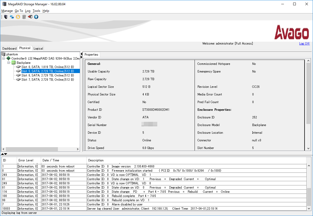
Task: Select the log row 'Alarm disabled by user'
Action: click(154, 204)
